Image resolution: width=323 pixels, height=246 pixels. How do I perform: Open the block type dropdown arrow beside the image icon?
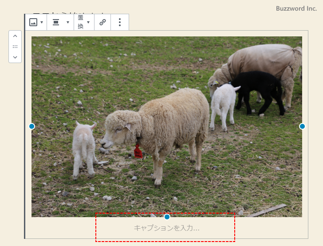coord(42,22)
